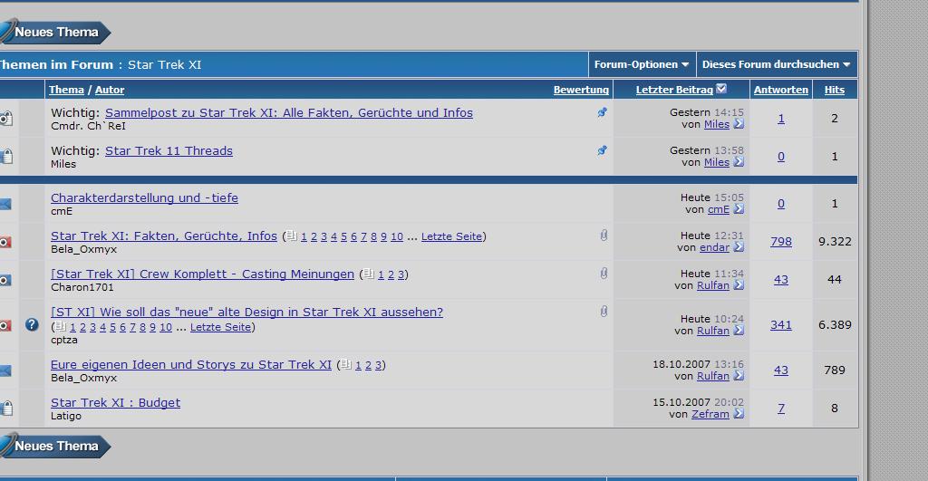Sort threads by Autor
Image resolution: width=928 pixels, height=481 pixels.
pyautogui.click(x=110, y=90)
